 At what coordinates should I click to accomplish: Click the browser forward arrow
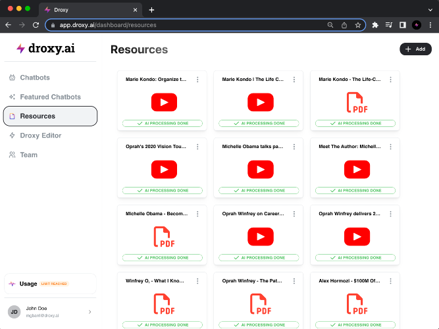click(22, 25)
